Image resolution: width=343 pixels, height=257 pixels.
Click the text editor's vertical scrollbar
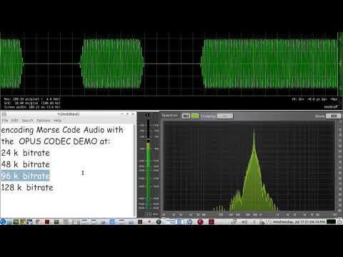[134, 171]
